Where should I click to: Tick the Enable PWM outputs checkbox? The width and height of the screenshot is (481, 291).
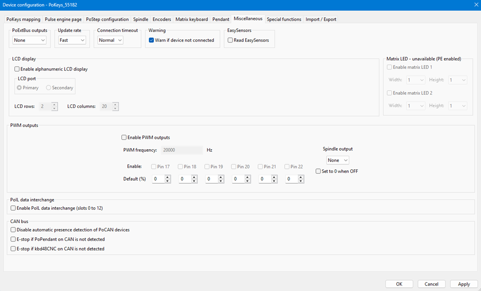click(x=124, y=137)
